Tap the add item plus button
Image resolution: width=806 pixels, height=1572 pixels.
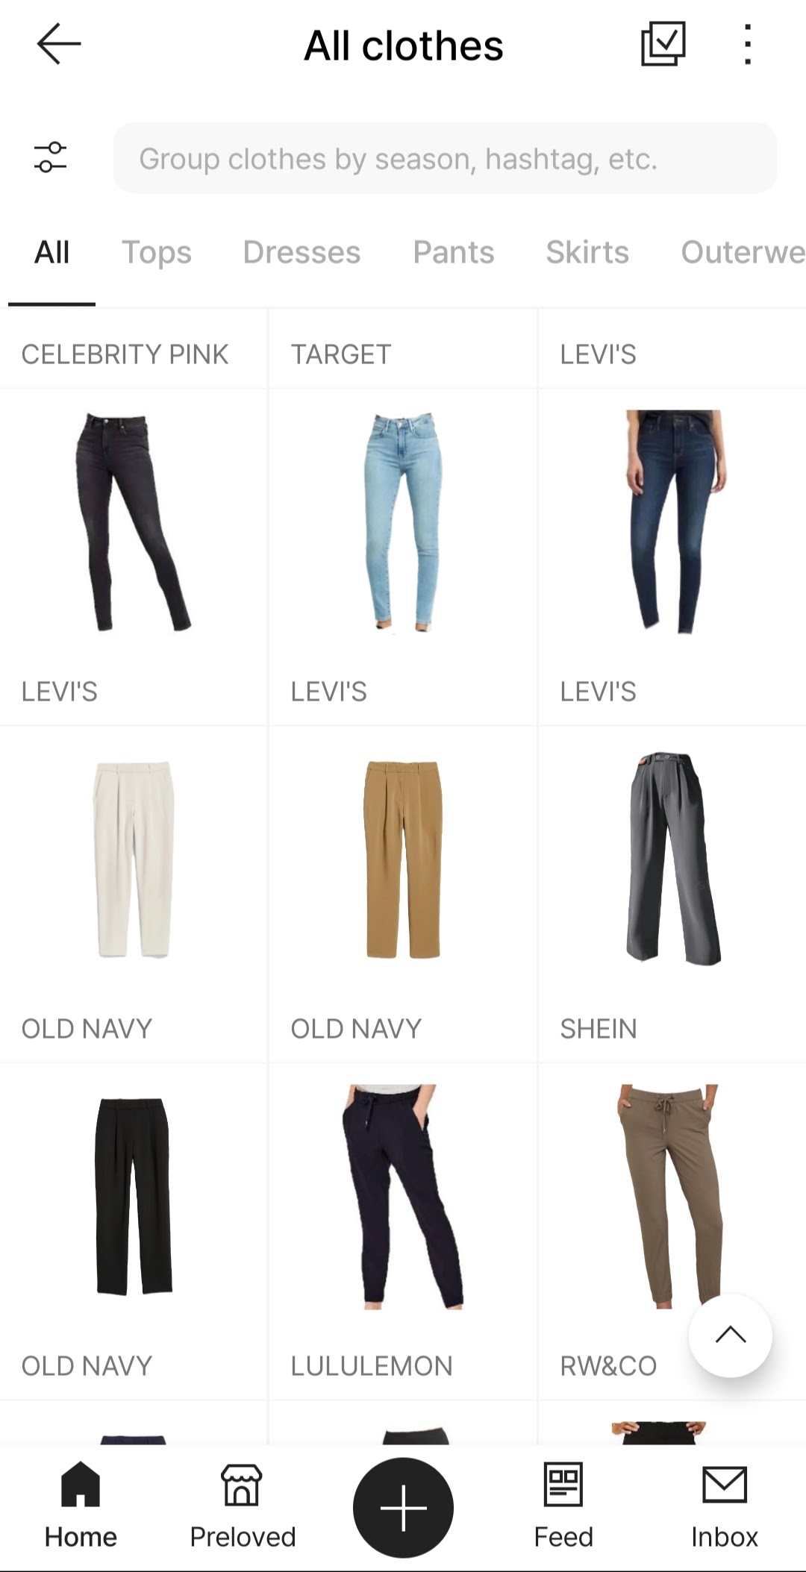(x=403, y=1507)
